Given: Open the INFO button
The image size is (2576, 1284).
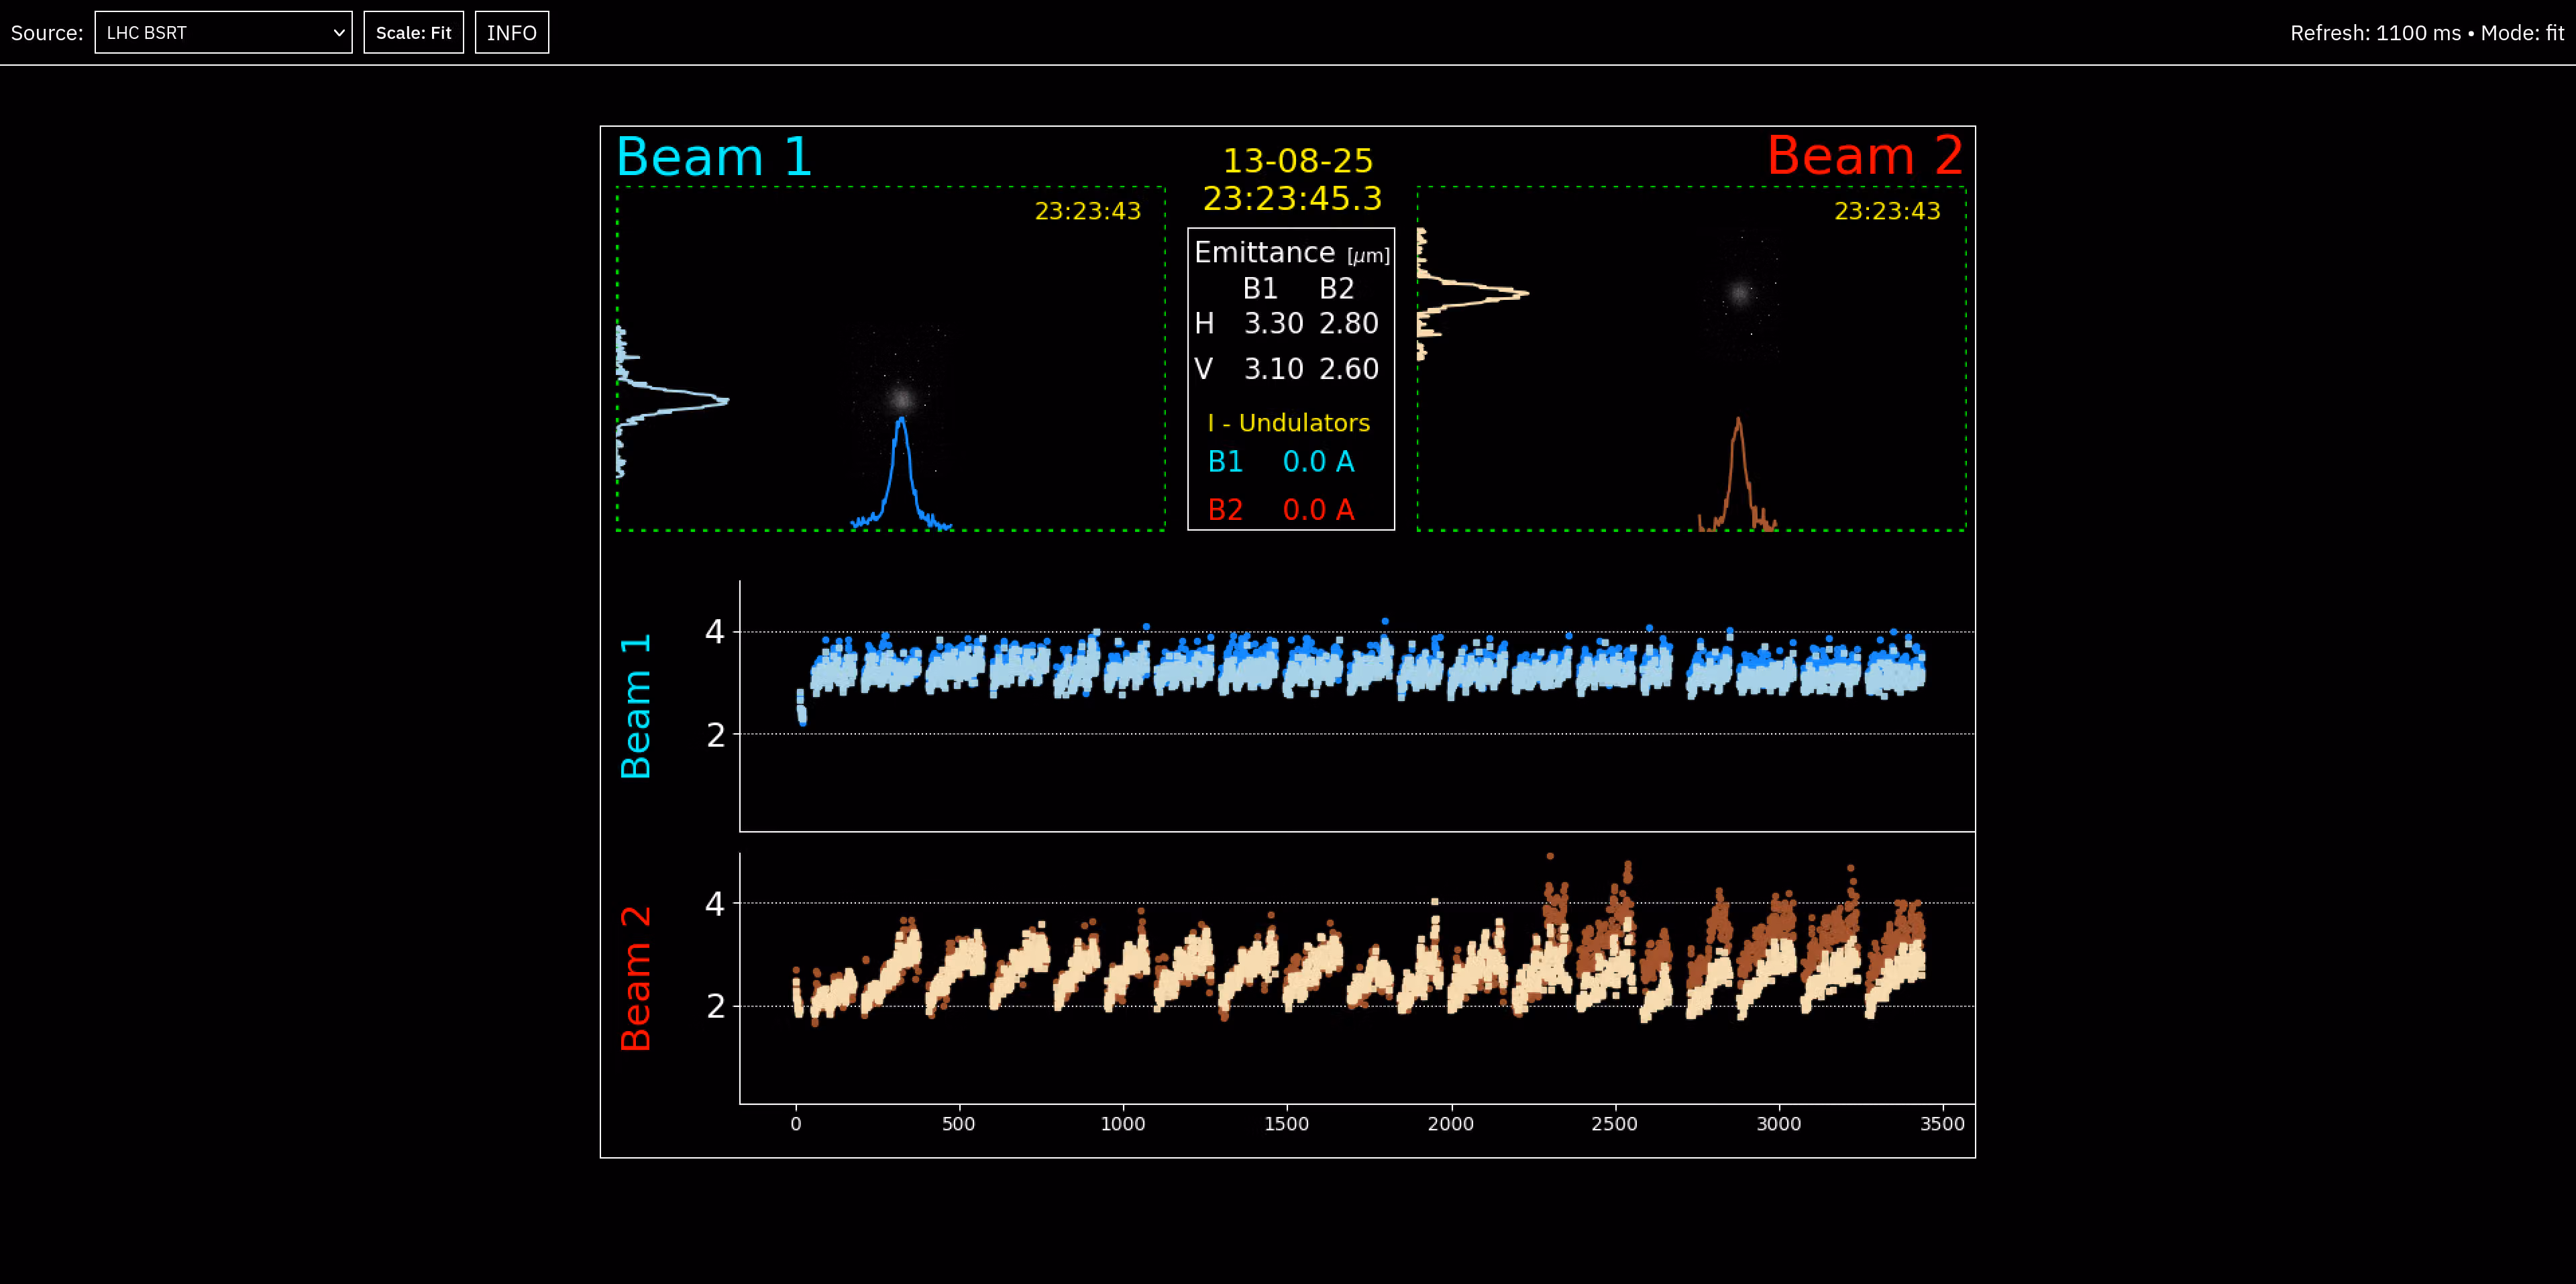Looking at the screenshot, I should click(511, 33).
